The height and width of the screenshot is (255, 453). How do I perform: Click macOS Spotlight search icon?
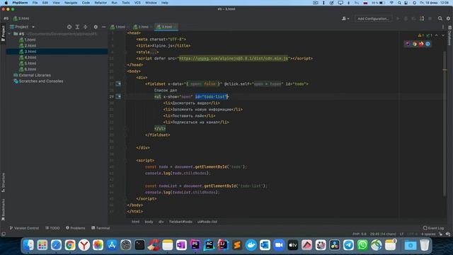pos(399,3)
